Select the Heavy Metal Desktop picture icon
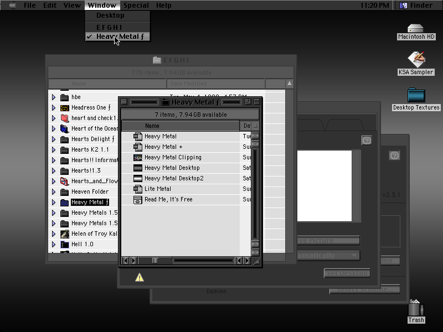Image resolution: width=443 pixels, height=332 pixels. click(137, 168)
